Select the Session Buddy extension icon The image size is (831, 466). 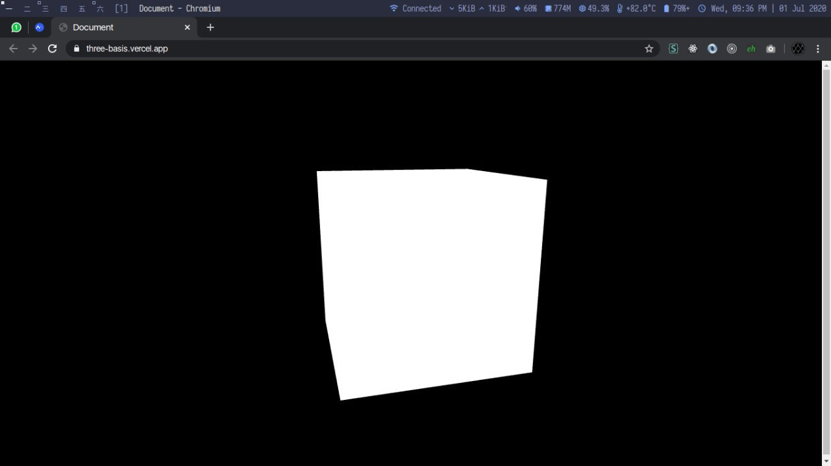click(673, 49)
